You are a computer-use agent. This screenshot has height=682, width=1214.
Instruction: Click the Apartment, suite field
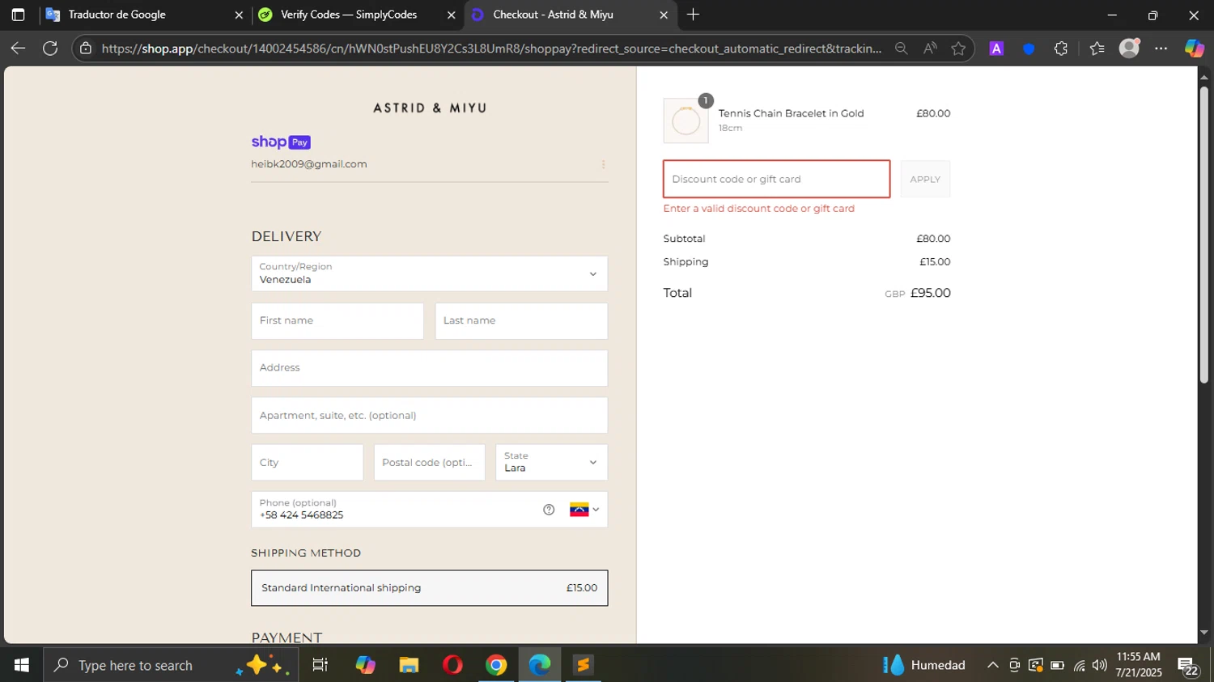[x=430, y=415]
